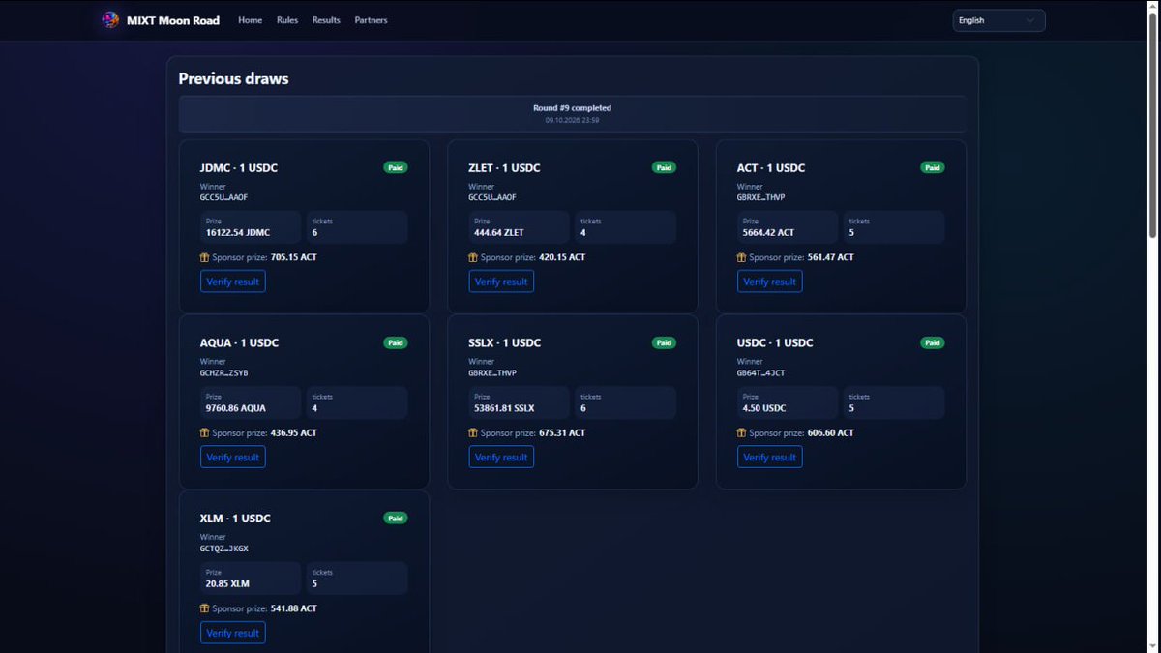Click prize value 5664.42 ACT

768,233
